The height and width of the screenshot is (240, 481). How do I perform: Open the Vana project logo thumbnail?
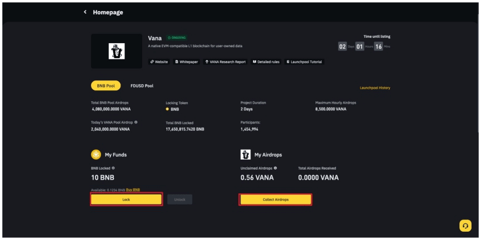point(117,51)
